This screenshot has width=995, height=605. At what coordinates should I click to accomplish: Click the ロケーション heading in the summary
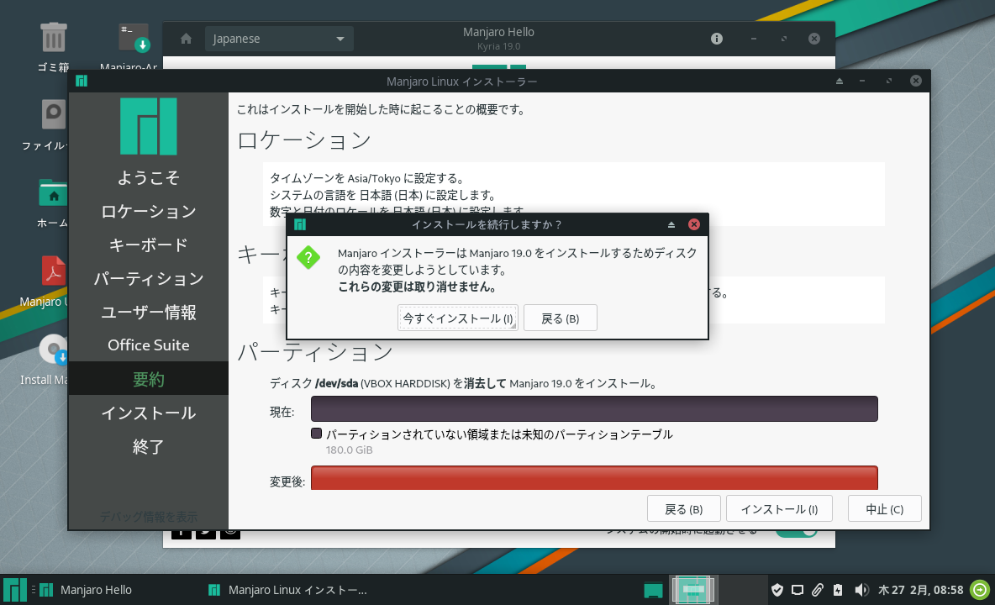point(304,139)
